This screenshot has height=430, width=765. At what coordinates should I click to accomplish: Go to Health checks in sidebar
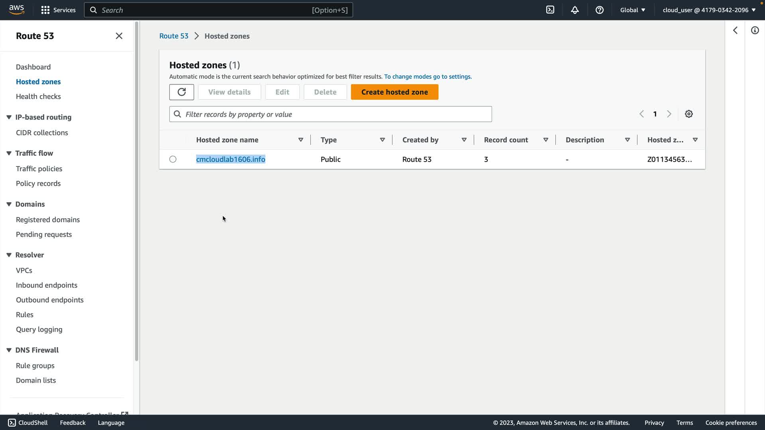(38, 96)
